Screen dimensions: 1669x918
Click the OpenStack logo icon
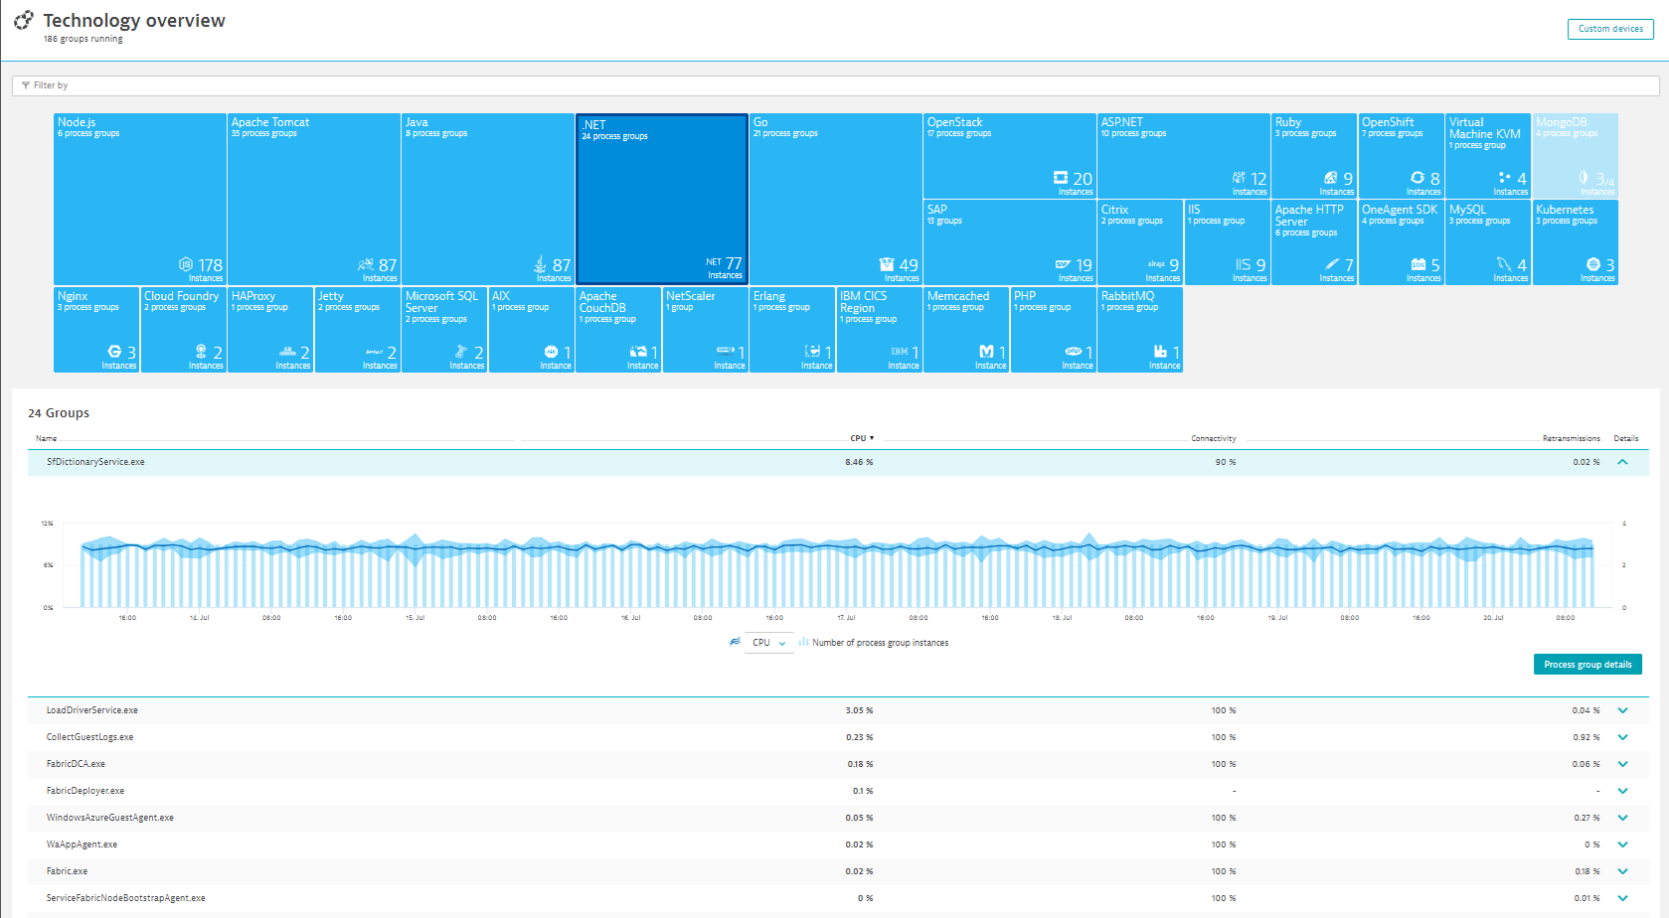point(1061,178)
